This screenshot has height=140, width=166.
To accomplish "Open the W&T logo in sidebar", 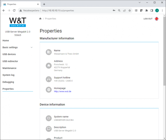I will pos(18,22).
